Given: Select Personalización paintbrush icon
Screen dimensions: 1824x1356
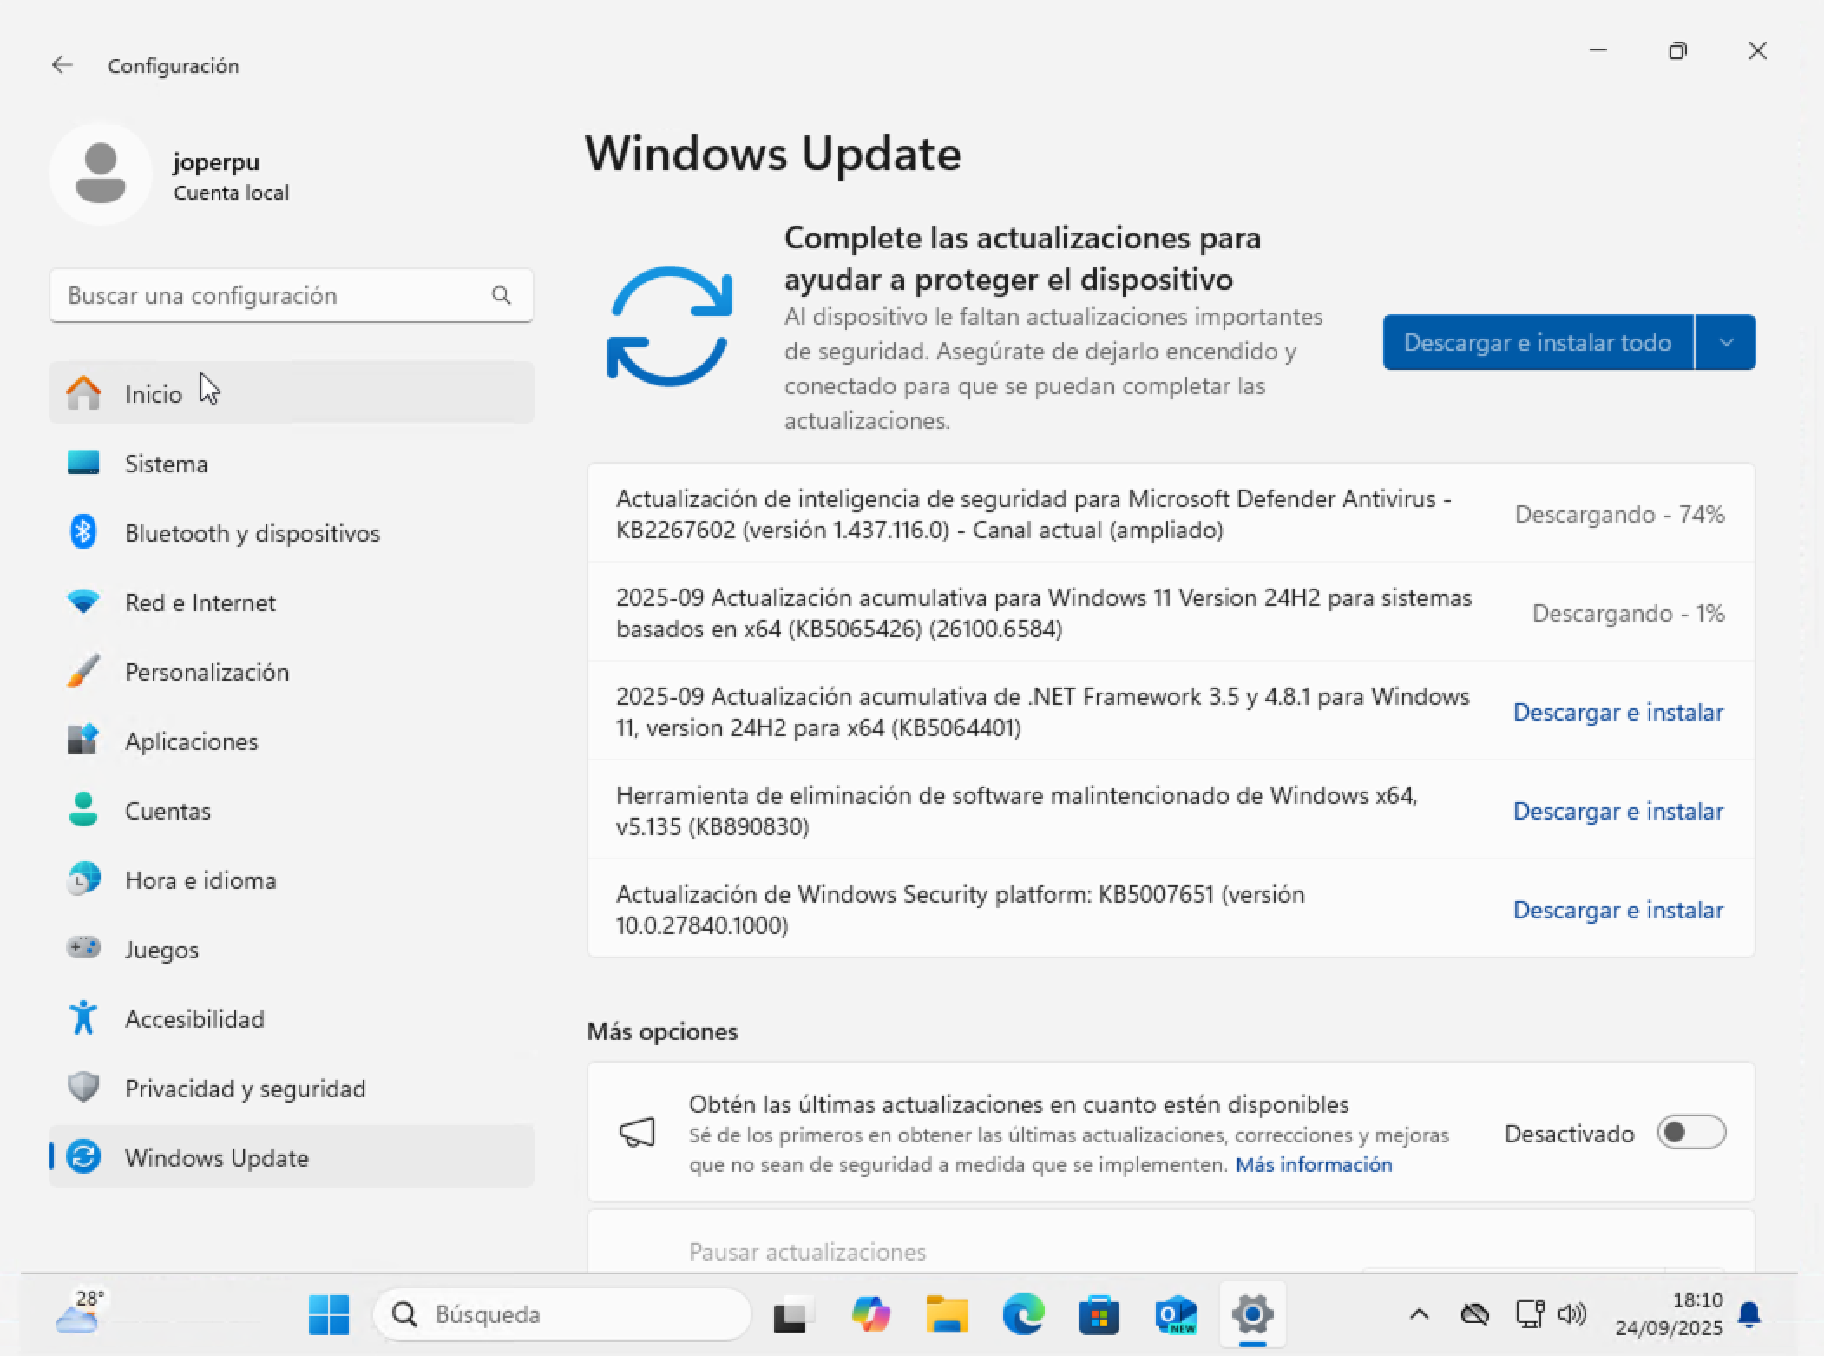Looking at the screenshot, I should [83, 671].
